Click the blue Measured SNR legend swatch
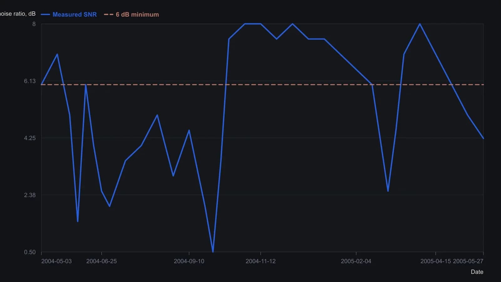The width and height of the screenshot is (501, 282). point(45,14)
